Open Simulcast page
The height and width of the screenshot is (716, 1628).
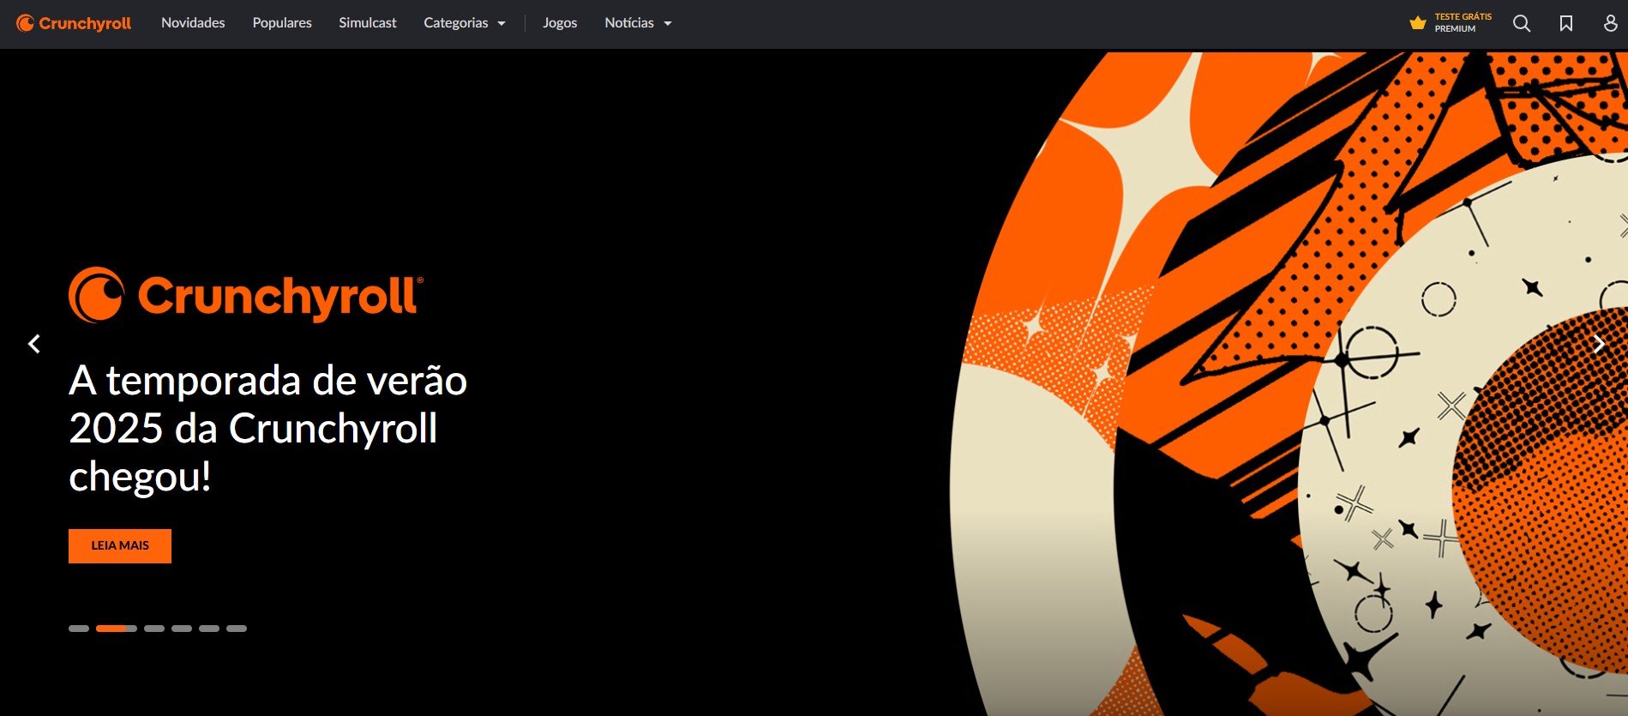click(368, 23)
